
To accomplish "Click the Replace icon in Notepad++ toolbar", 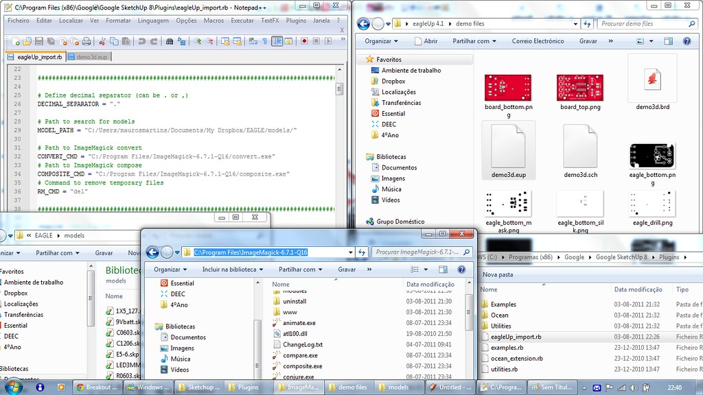I will [x=181, y=41].
